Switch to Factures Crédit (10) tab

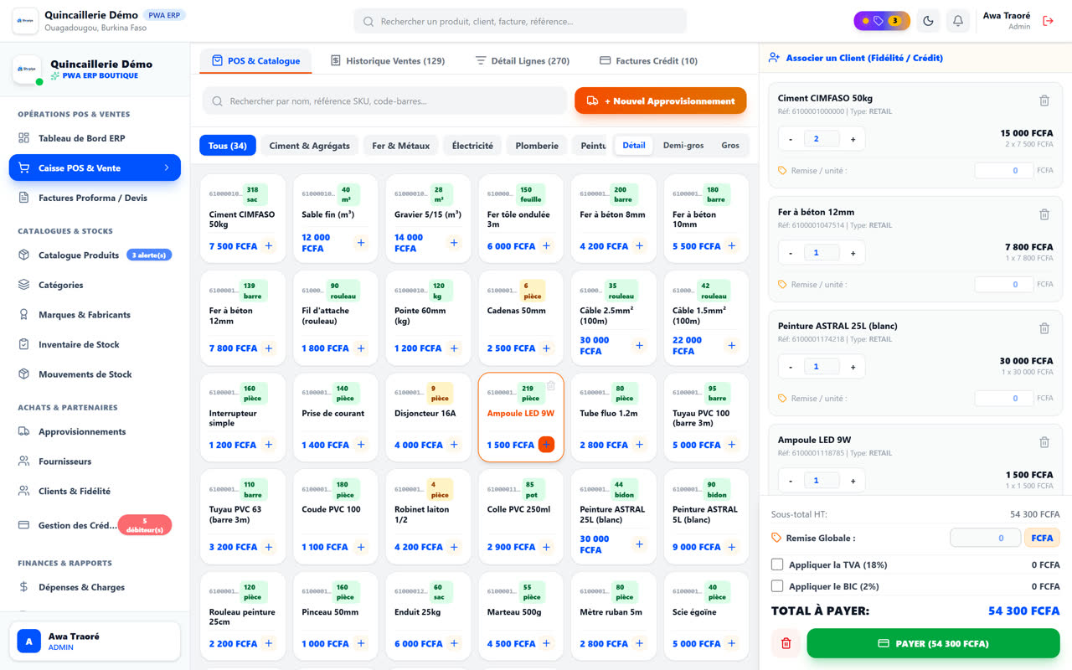[x=648, y=60]
